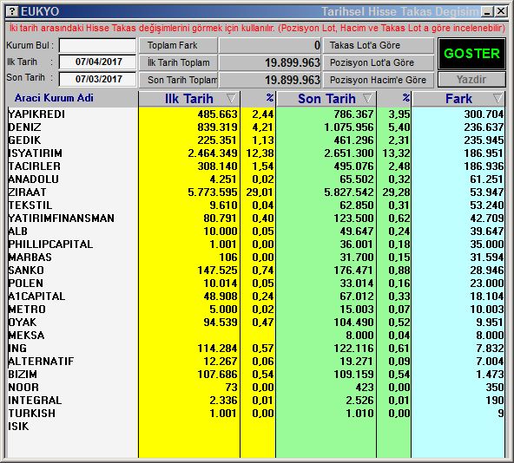Image resolution: width=514 pixels, height=463 pixels.
Task: Select the MEKSA row
Action: (x=255, y=336)
